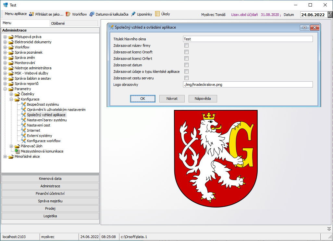Open the Úkoly task list icon
Screen dimensions: 333x241
click(x=157, y=14)
